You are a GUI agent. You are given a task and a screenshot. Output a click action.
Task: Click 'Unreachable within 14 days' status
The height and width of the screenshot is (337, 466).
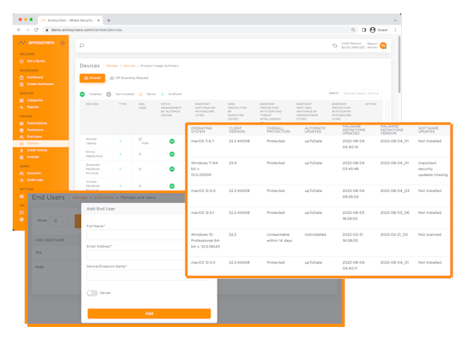pyautogui.click(x=280, y=238)
